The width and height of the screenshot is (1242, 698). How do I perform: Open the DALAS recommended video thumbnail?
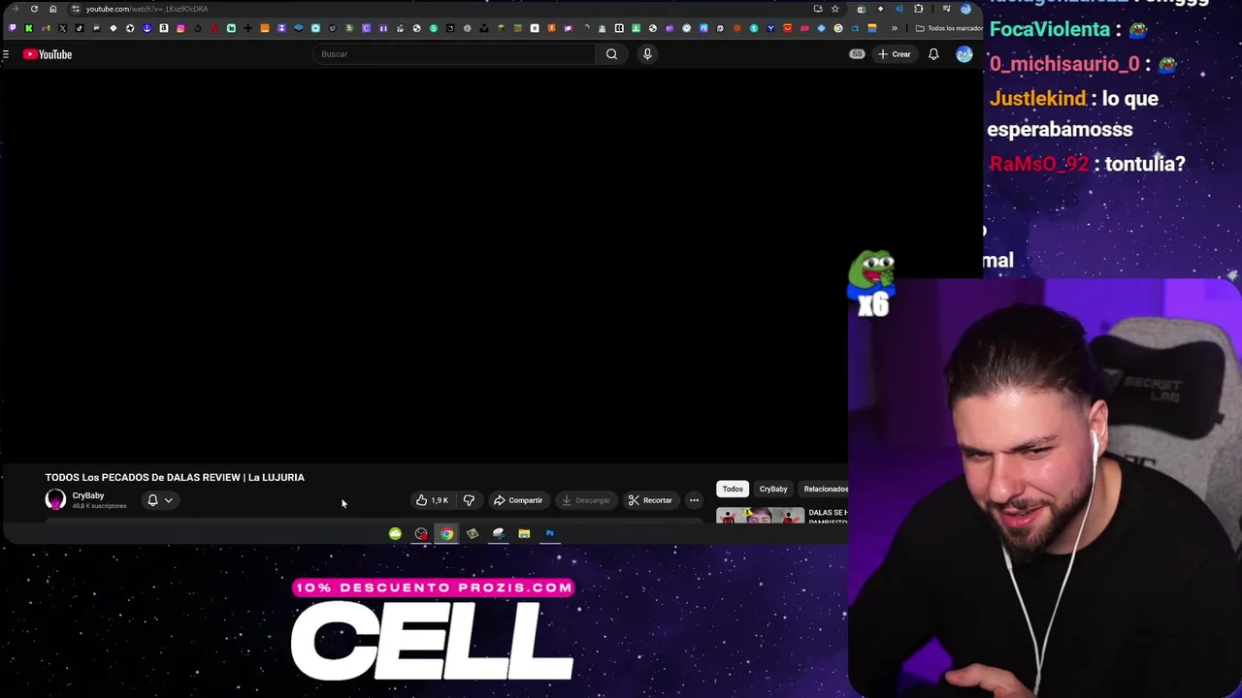tap(760, 516)
